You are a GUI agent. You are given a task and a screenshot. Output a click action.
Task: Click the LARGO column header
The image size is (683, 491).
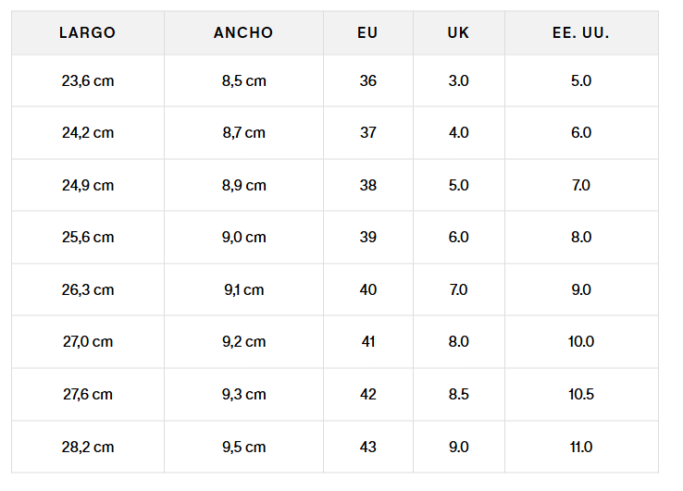[87, 32]
